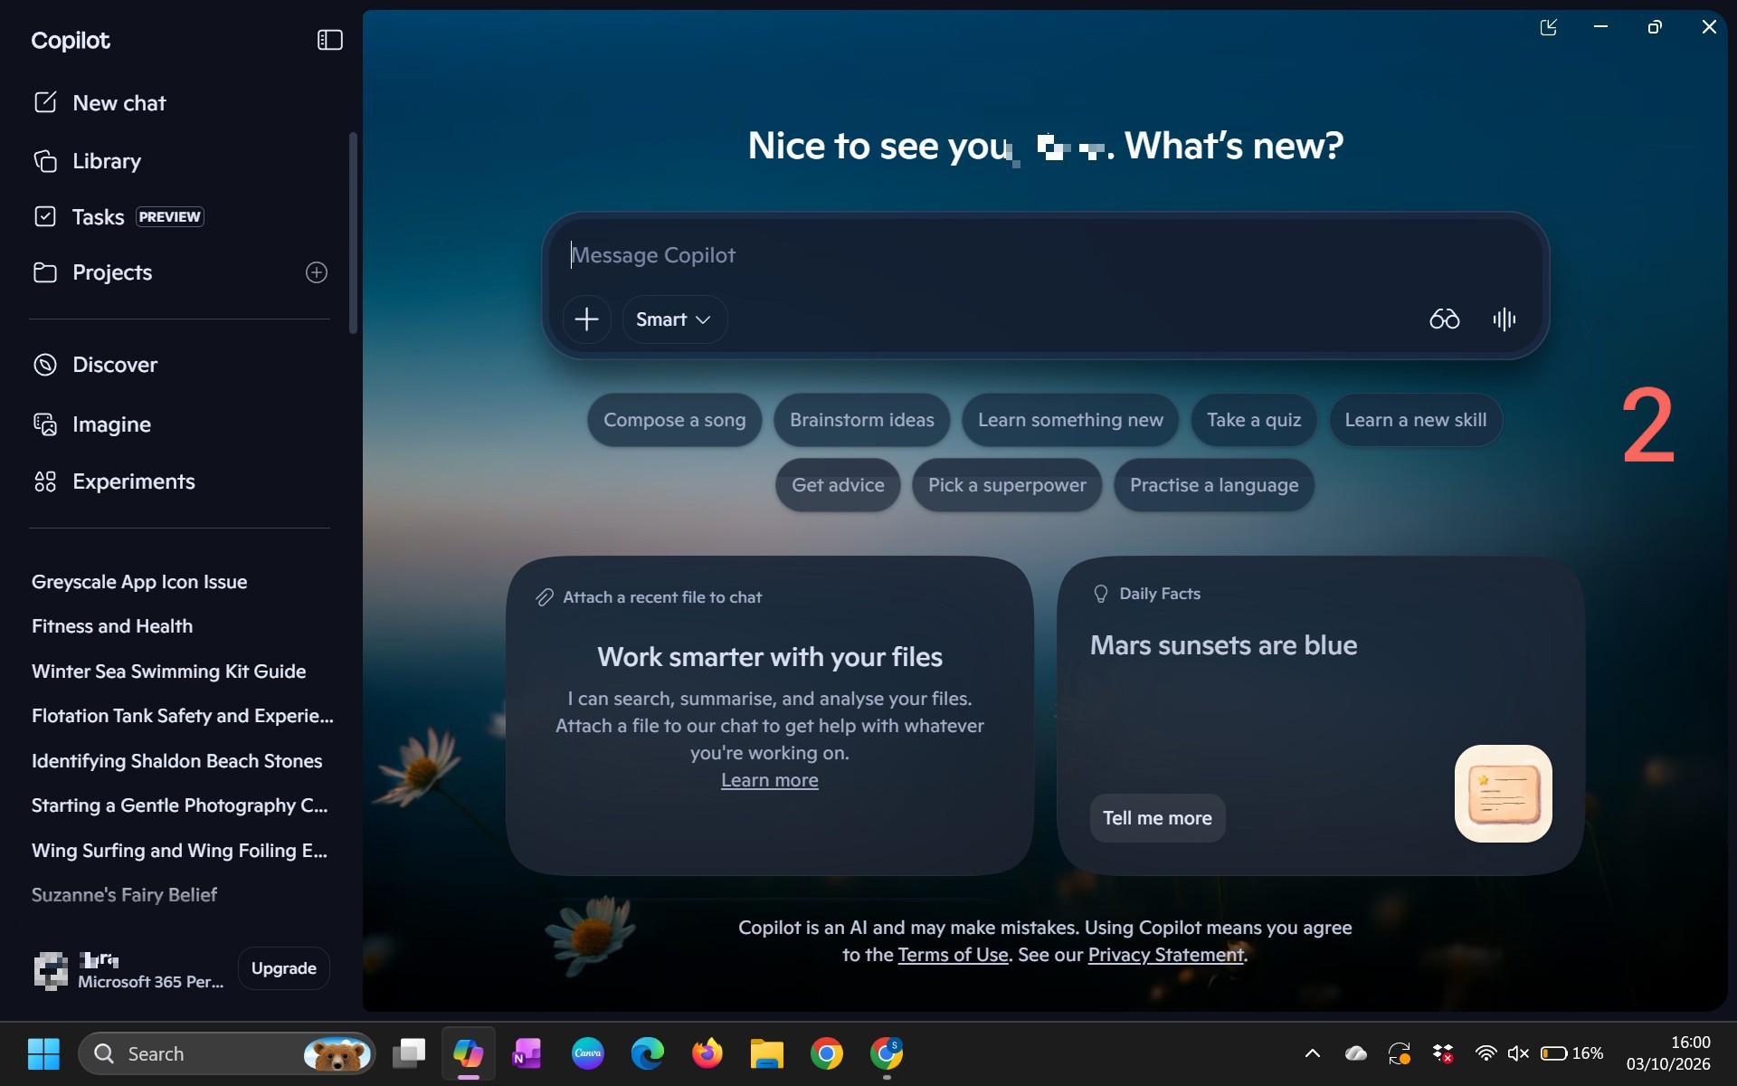Open Identifying Shaldon Beach Stones chat
The height and width of the screenshot is (1086, 1737).
(x=176, y=761)
